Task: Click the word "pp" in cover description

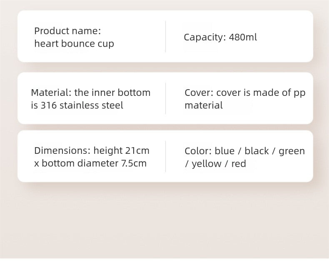Action: click(x=299, y=93)
